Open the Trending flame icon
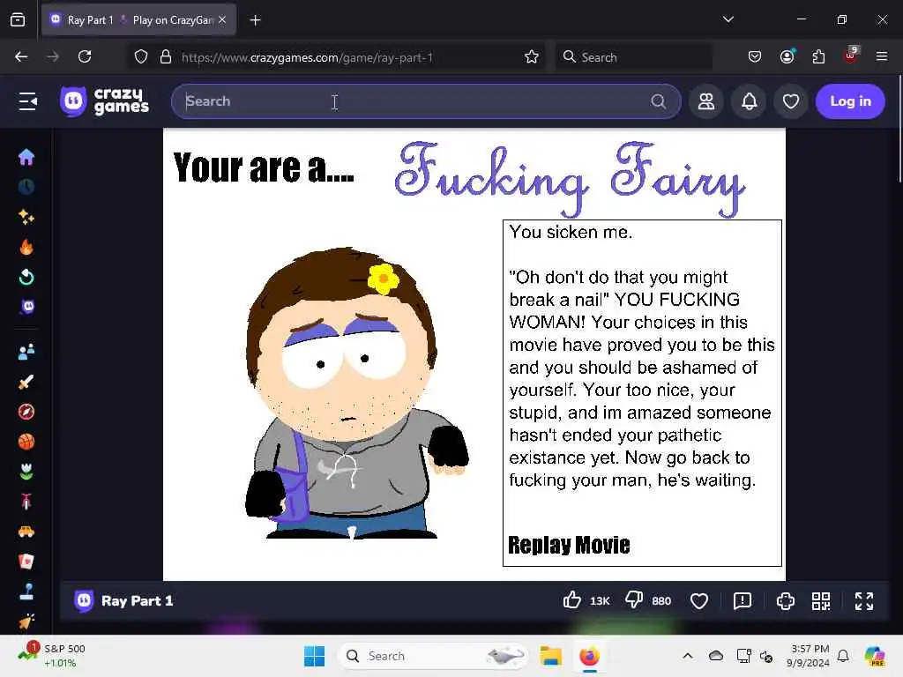Viewport: 903px width, 677px height. (26, 247)
